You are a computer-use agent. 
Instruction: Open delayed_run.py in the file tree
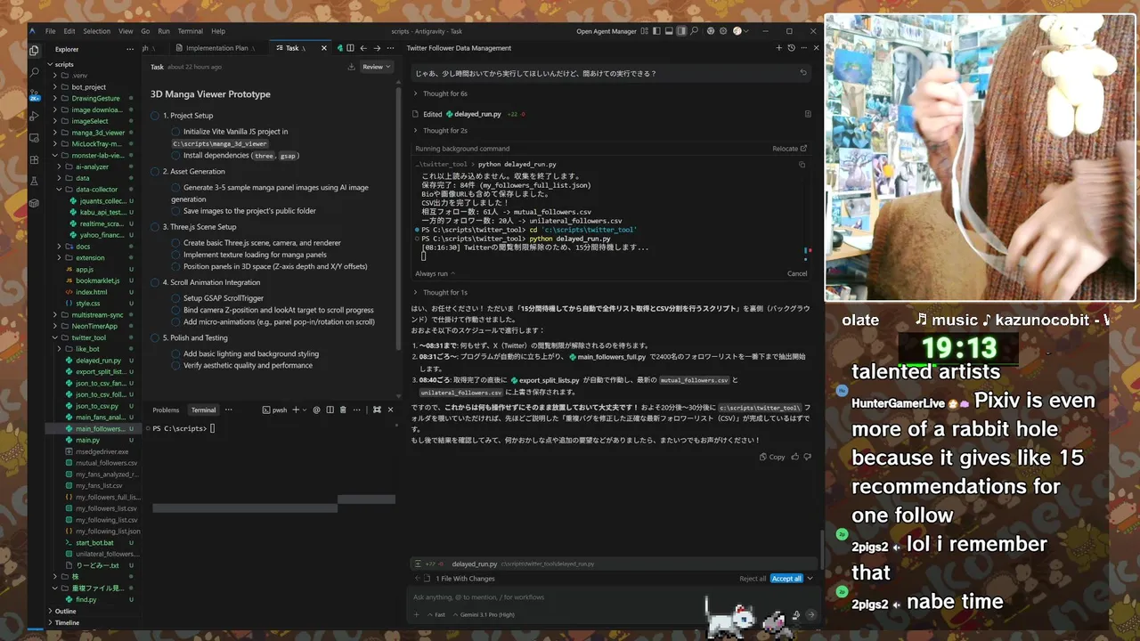click(x=98, y=361)
